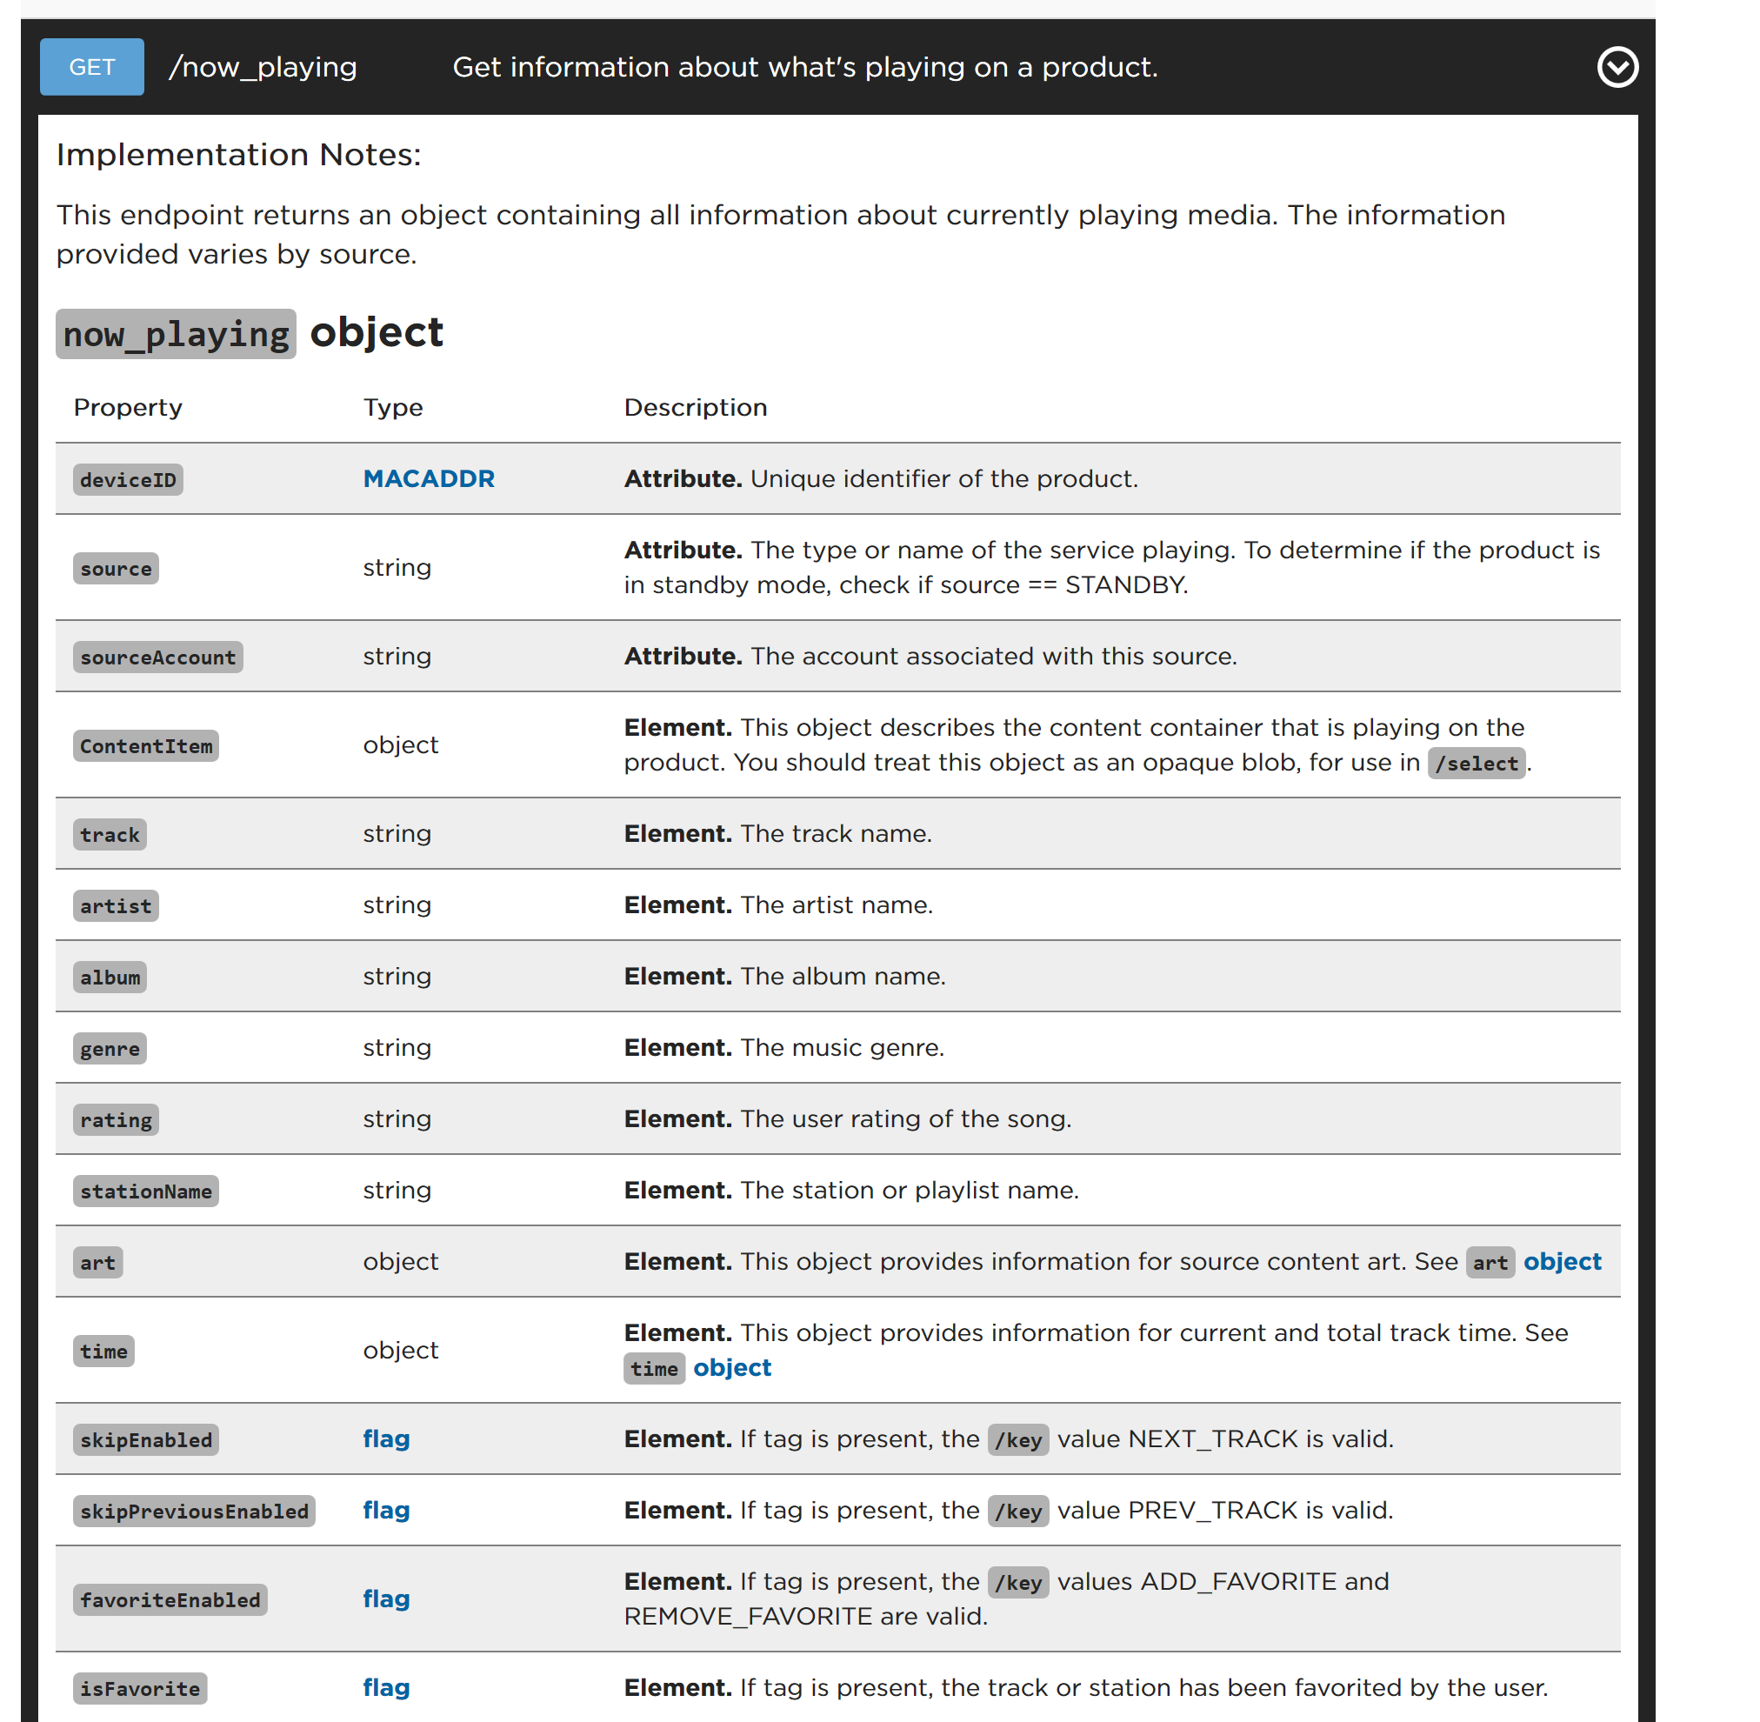The height and width of the screenshot is (1722, 1760).
Task: Select the deviceID property tag
Action: pos(128,479)
